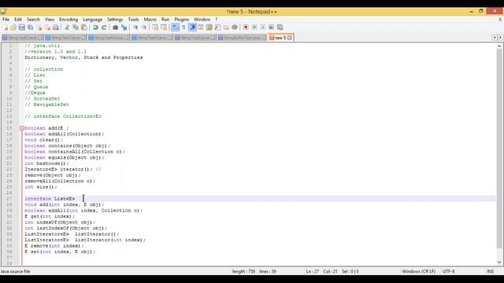Click the Close All toolbar icon
504x283 pixels.
click(47, 28)
